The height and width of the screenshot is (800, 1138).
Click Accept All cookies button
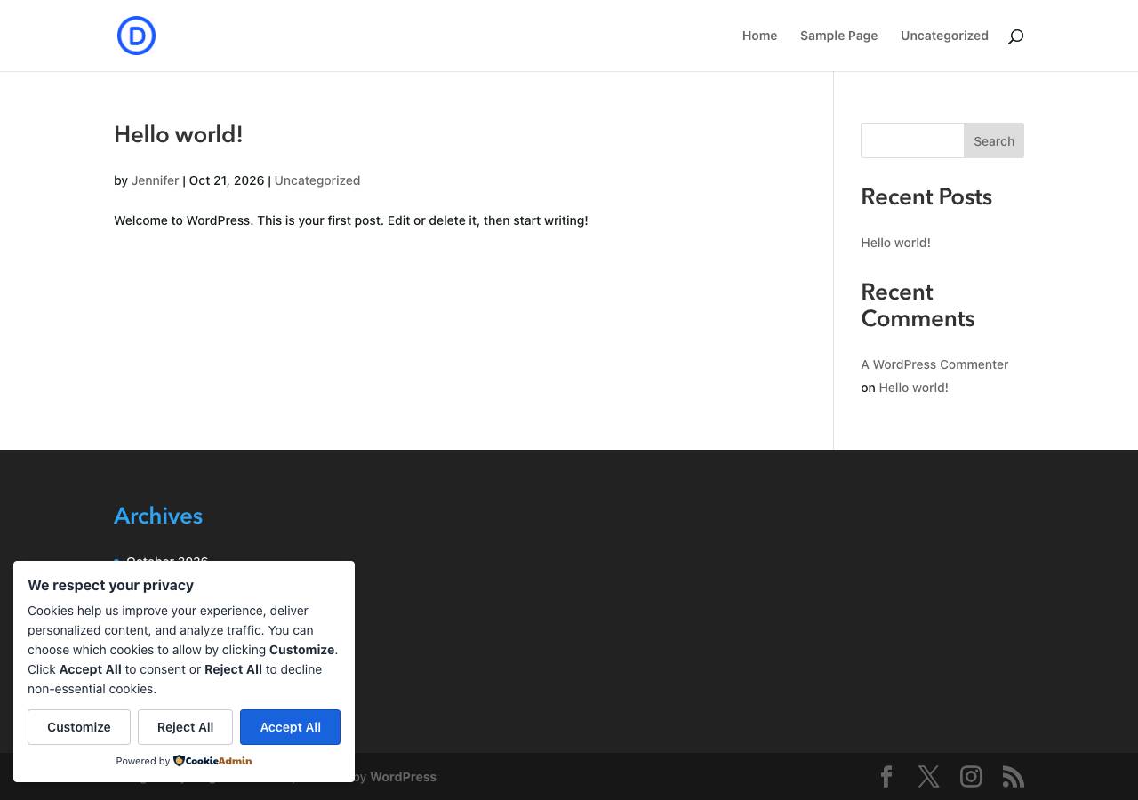point(290,727)
